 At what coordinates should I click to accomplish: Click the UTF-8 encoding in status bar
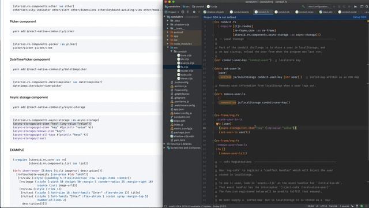tap(324, 206)
